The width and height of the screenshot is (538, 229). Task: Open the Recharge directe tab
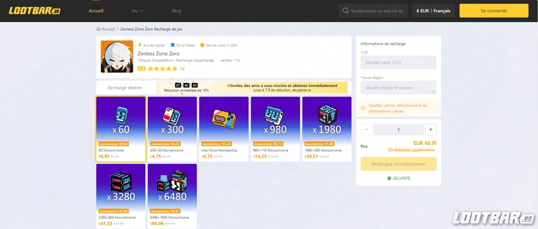(x=124, y=88)
